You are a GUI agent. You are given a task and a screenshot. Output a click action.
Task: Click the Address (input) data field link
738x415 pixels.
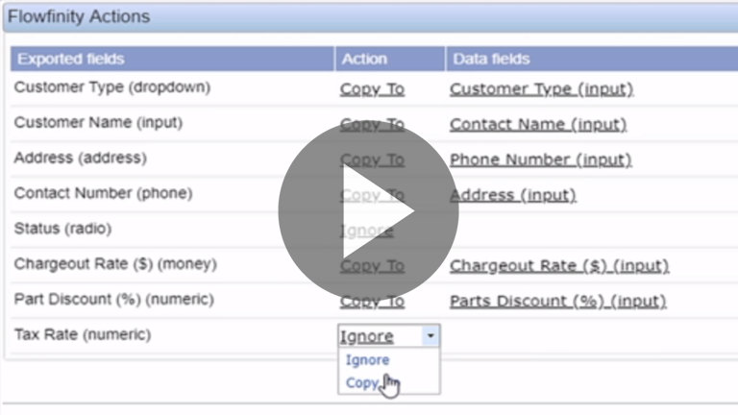[512, 195]
